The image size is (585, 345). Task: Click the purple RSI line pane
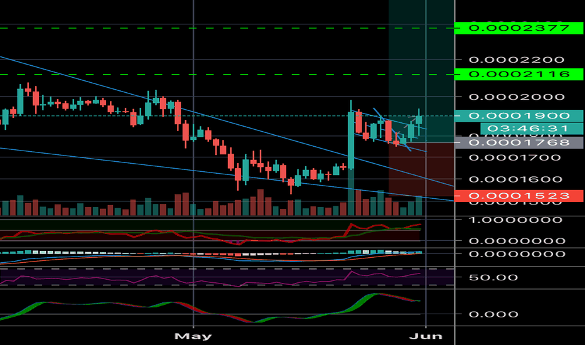[x=227, y=277]
